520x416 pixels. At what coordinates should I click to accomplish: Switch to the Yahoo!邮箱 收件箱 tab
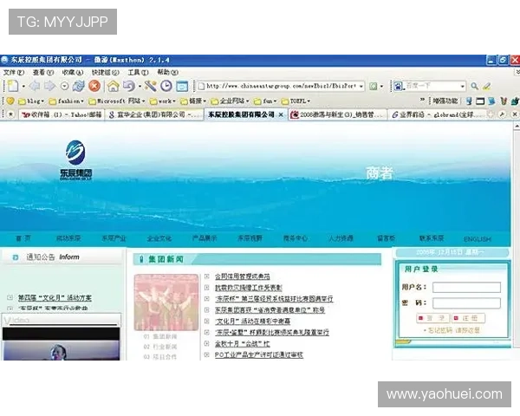pyautogui.click(x=62, y=114)
